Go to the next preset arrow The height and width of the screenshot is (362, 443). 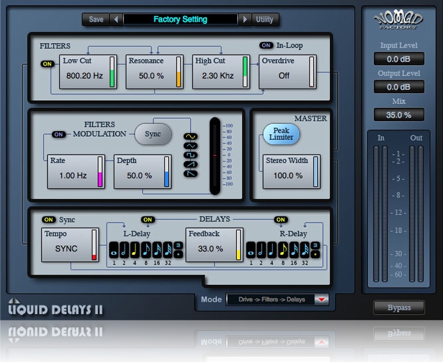[244, 19]
